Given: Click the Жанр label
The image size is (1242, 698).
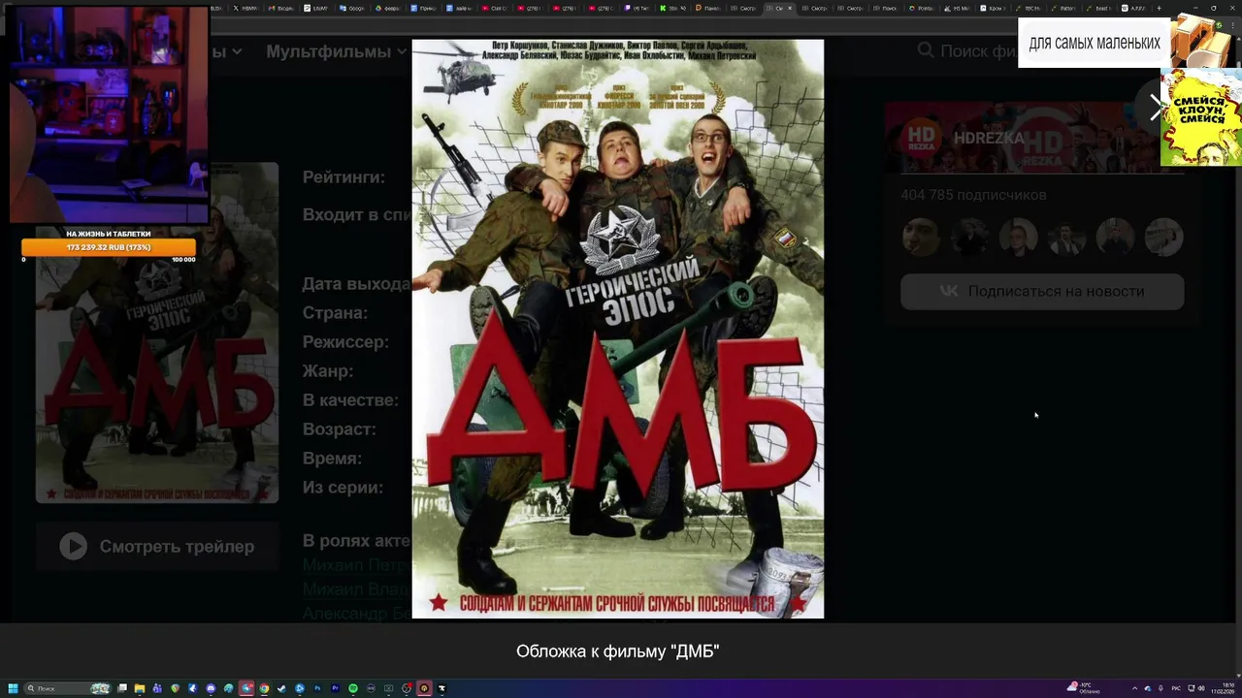Looking at the screenshot, I should coord(328,371).
